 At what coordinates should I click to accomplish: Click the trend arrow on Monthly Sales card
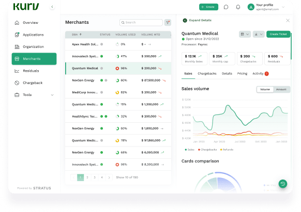pos(200,56)
